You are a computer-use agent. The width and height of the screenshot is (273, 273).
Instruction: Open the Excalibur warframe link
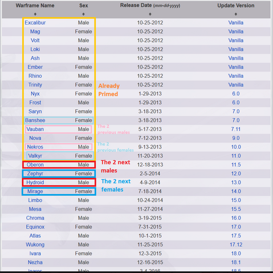coord(35,23)
